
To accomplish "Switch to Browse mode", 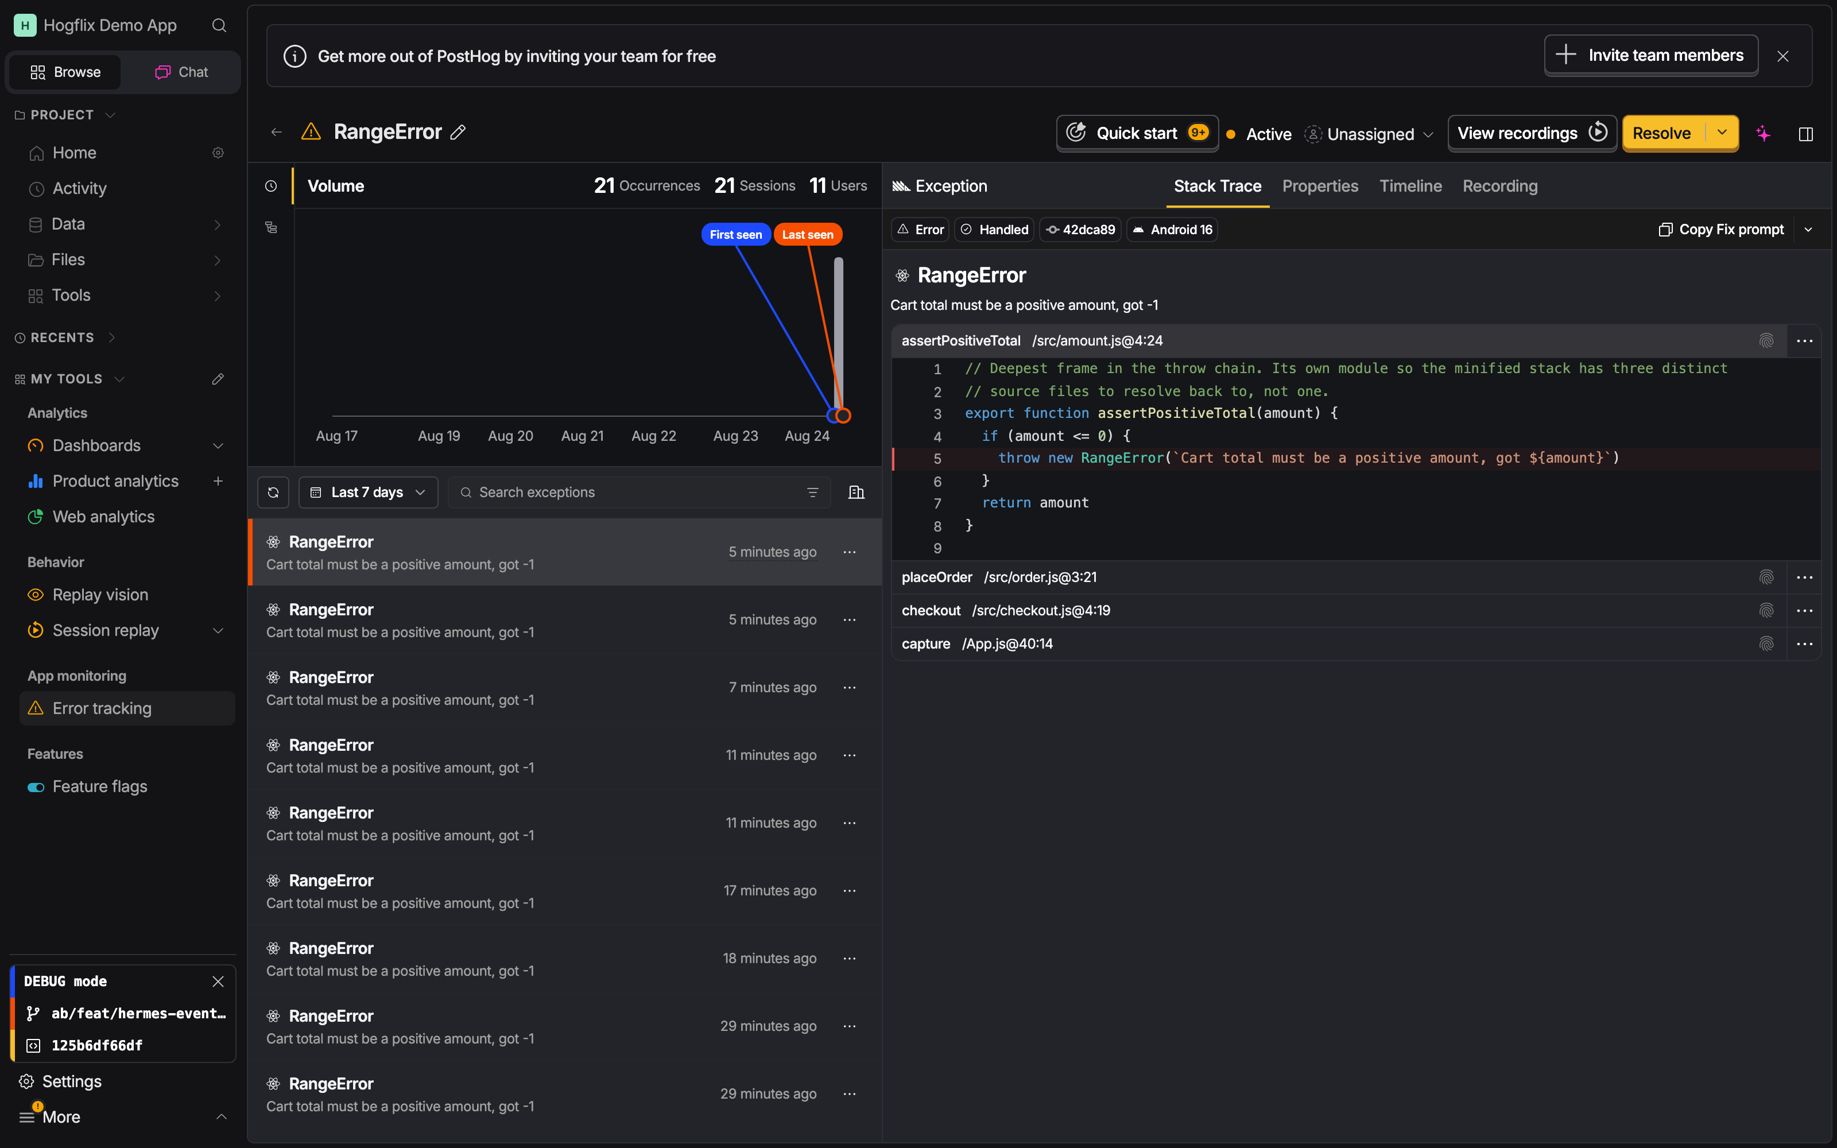I will coord(65,72).
